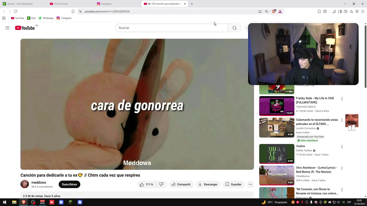The height and width of the screenshot is (206, 367).
Task: Open Windows Start menu
Action: tap(5, 202)
